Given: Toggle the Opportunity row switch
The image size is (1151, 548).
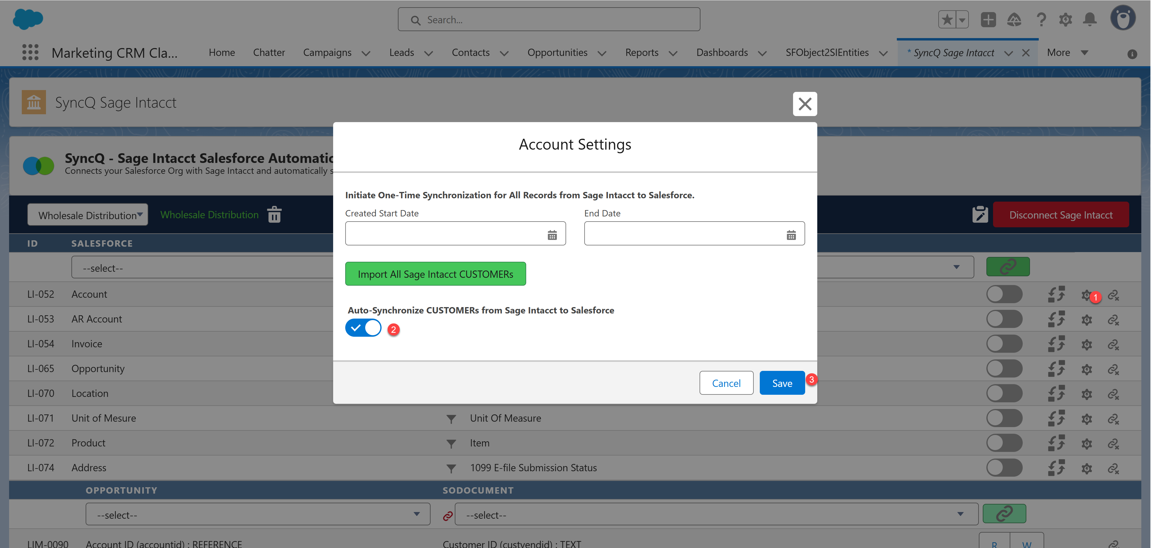Looking at the screenshot, I should point(1005,368).
